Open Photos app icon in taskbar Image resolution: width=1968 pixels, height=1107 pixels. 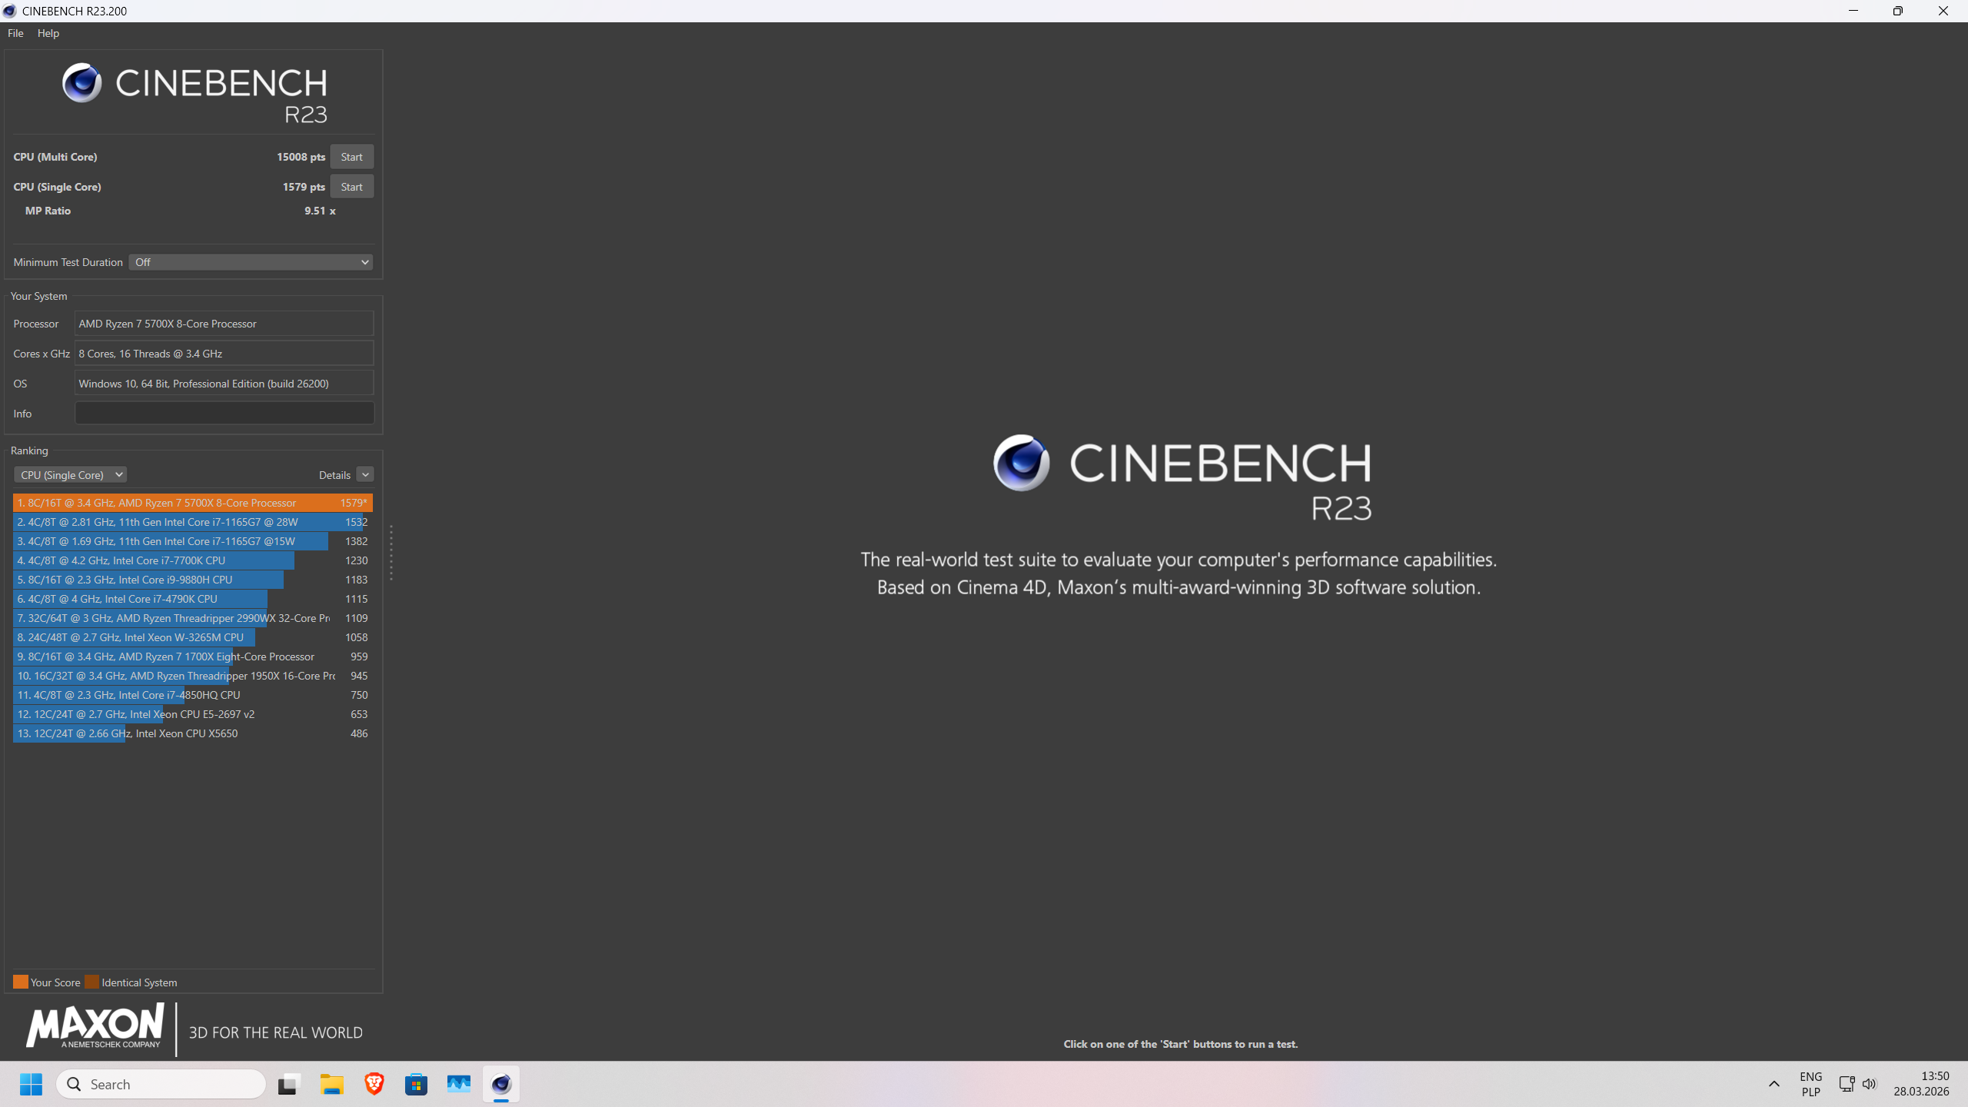point(458,1084)
